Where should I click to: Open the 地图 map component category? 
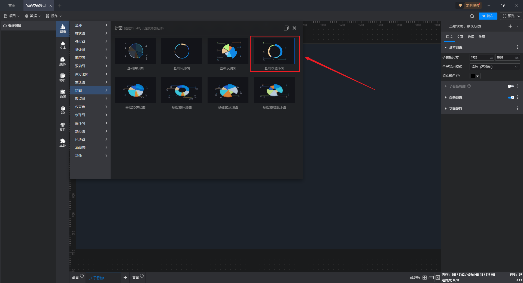click(63, 94)
